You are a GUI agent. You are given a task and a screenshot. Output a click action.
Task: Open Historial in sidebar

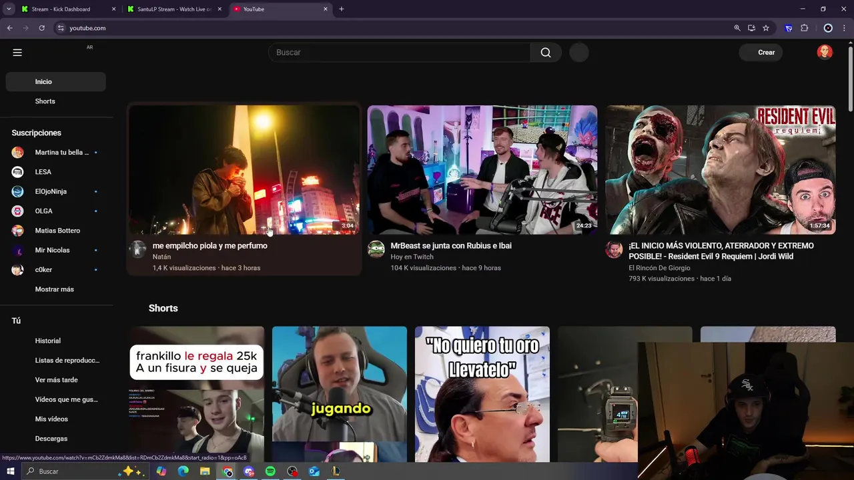click(56, 341)
